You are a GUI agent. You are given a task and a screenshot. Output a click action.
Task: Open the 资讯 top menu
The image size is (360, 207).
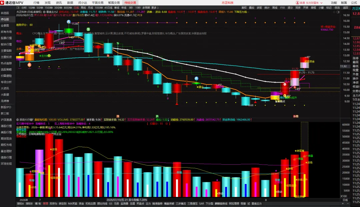tap(59, 3)
